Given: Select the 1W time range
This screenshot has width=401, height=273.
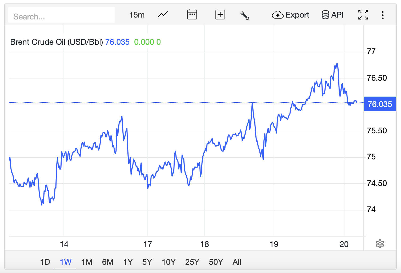Looking at the screenshot, I should pyautogui.click(x=66, y=262).
